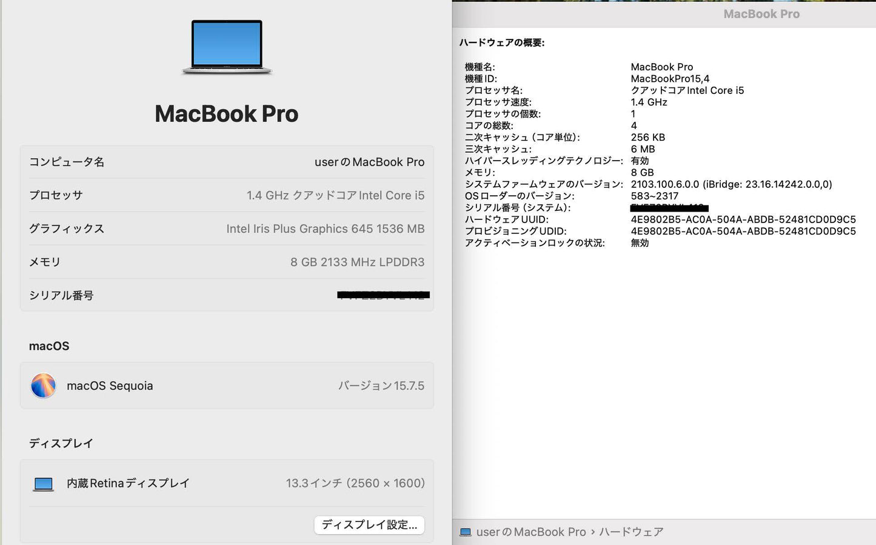Click 13.3インチ (2560 × 1600) text
This screenshot has height=545, width=876.
(355, 483)
